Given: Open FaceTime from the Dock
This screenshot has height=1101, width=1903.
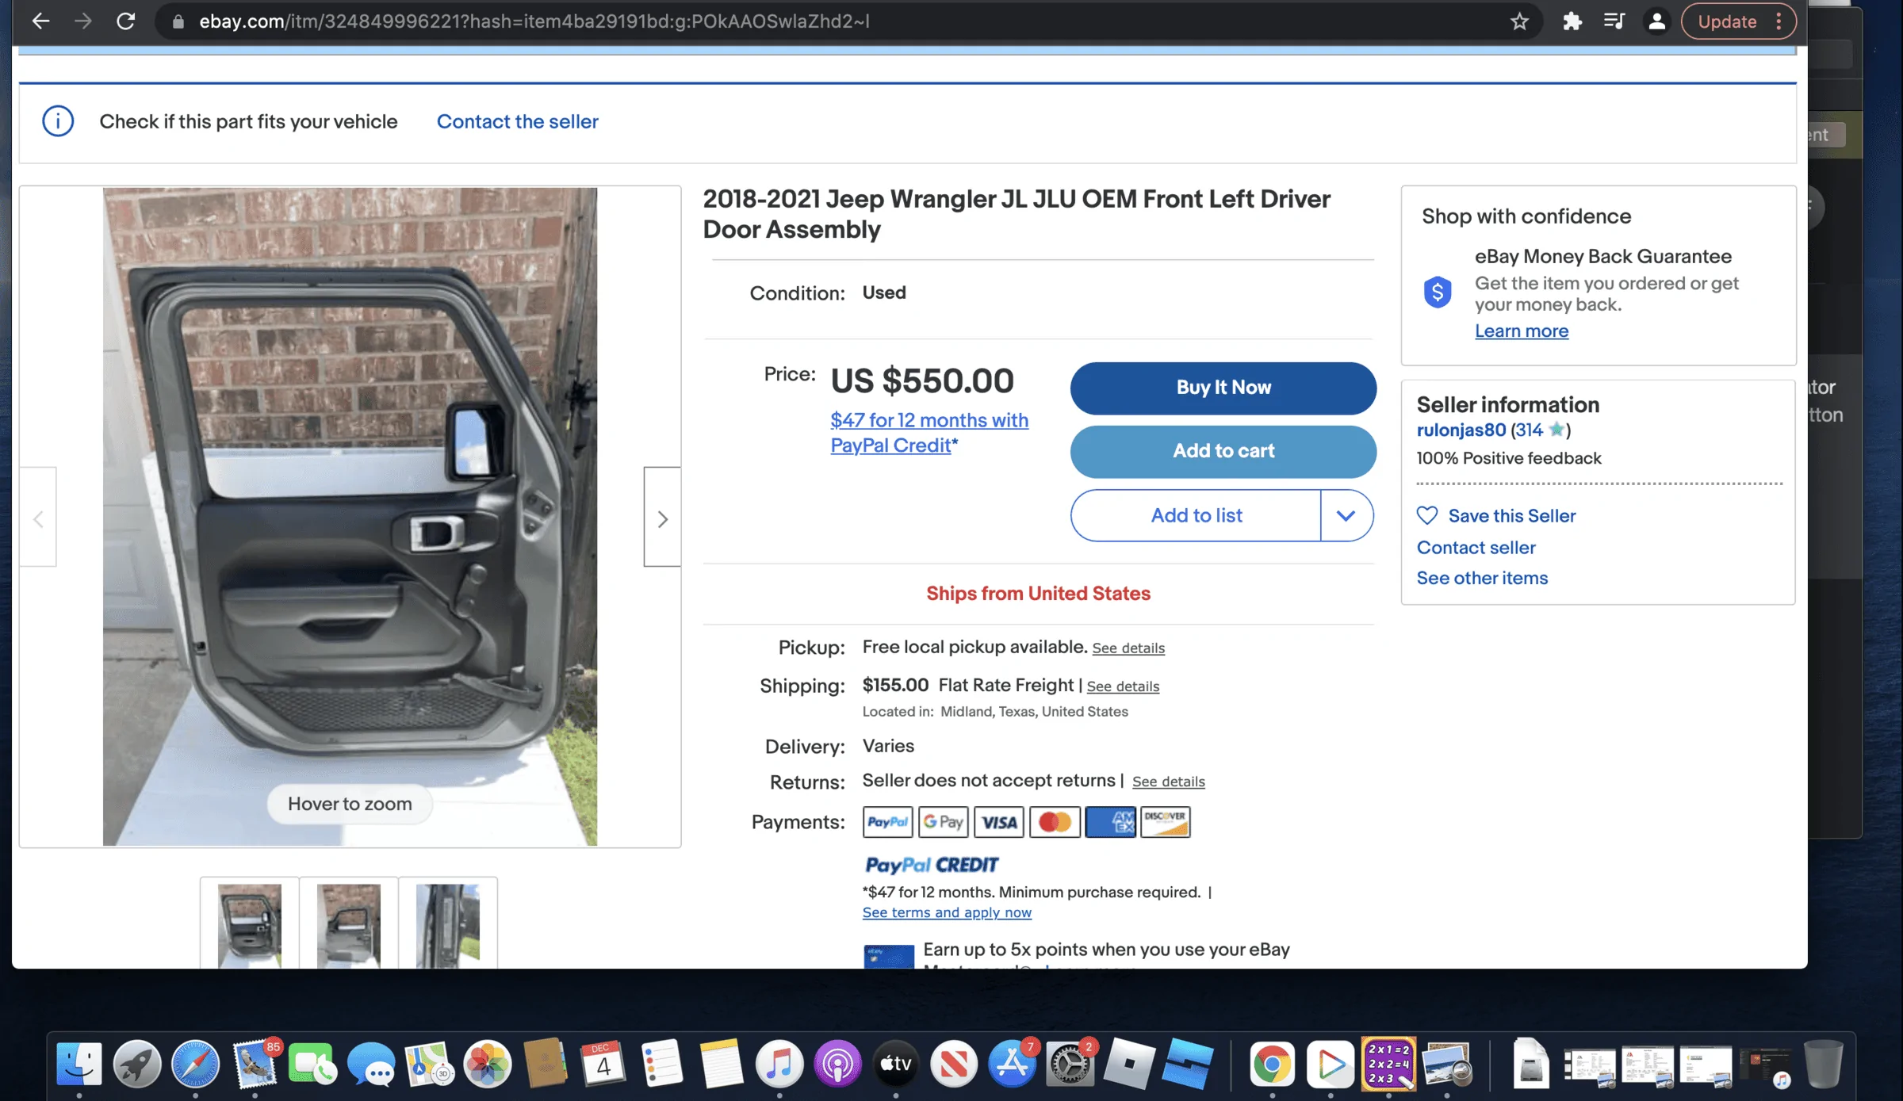Looking at the screenshot, I should [x=312, y=1064].
